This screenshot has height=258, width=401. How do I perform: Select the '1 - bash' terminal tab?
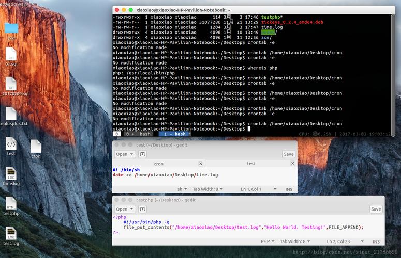pyautogui.click(x=174, y=134)
